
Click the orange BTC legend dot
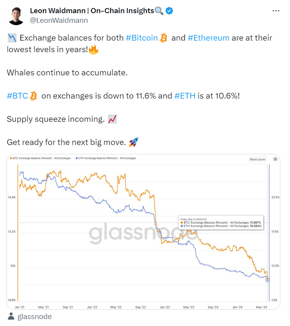tap(12, 158)
